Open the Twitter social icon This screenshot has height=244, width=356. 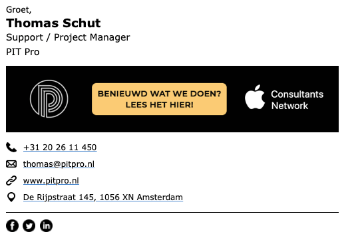(x=29, y=225)
